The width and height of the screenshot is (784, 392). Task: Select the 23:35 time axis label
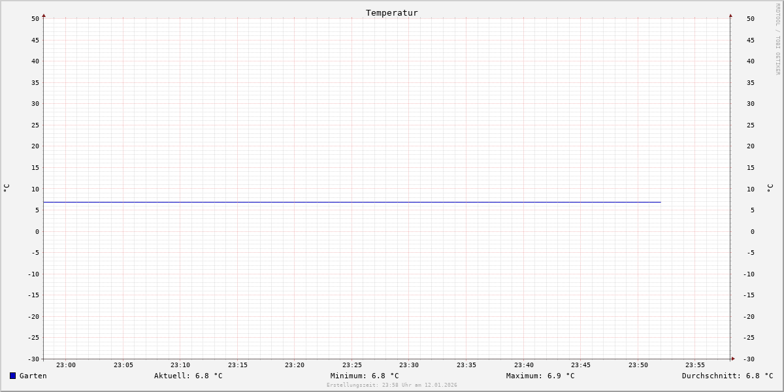[466, 365]
